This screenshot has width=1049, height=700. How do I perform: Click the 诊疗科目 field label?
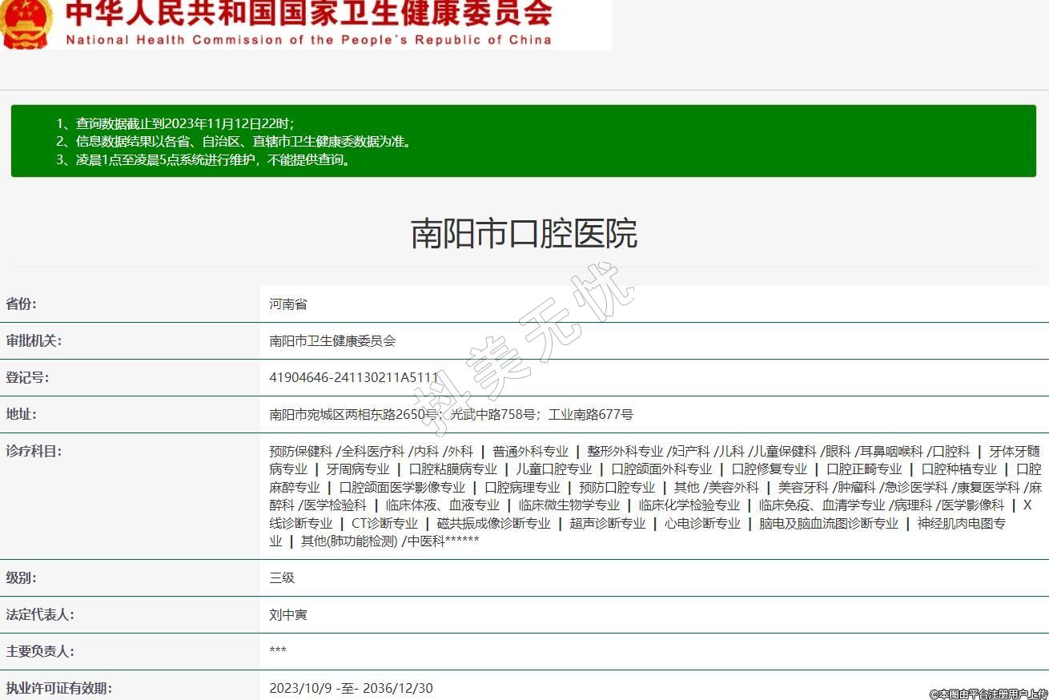coord(34,451)
